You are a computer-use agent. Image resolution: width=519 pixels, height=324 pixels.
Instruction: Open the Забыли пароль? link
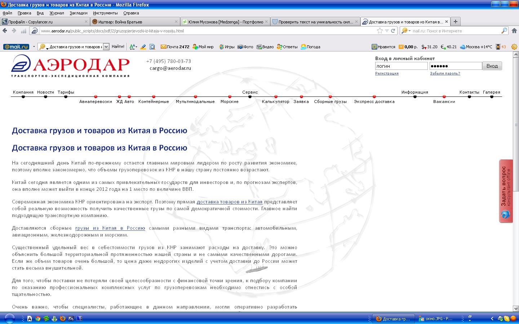pos(445,73)
